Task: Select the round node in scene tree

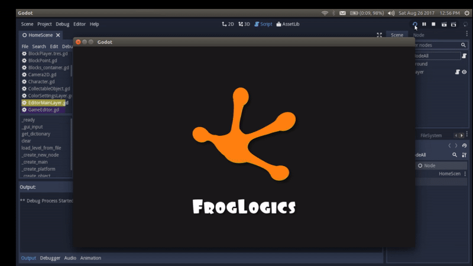Action: click(421, 64)
